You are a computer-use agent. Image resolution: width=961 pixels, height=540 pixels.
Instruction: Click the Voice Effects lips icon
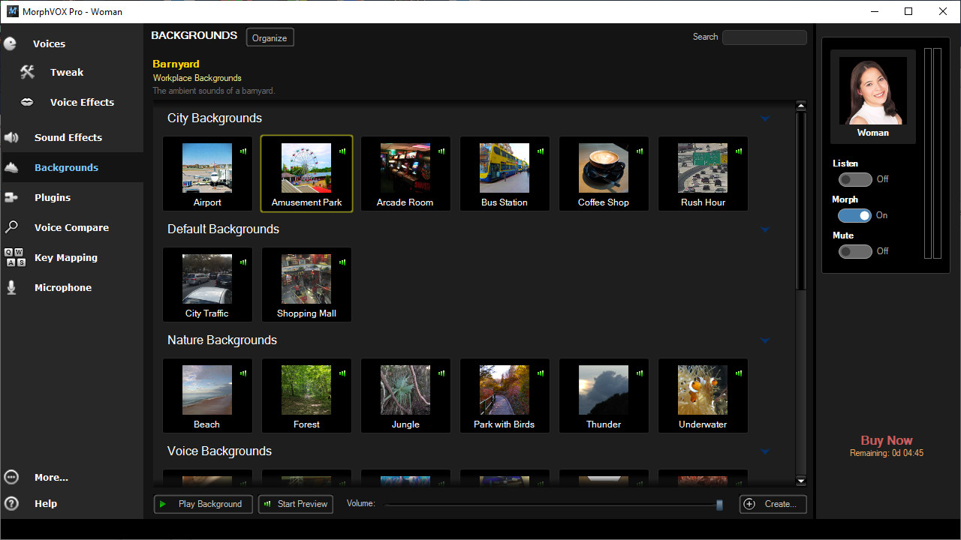[x=27, y=102]
